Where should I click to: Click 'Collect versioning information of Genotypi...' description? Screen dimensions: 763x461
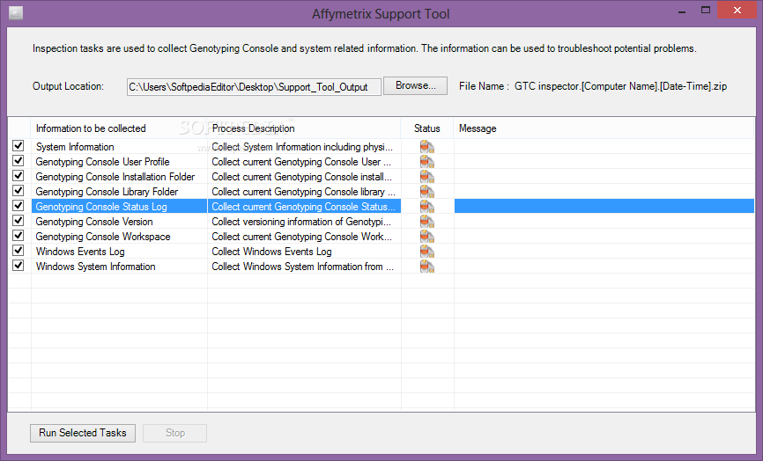coord(301,222)
